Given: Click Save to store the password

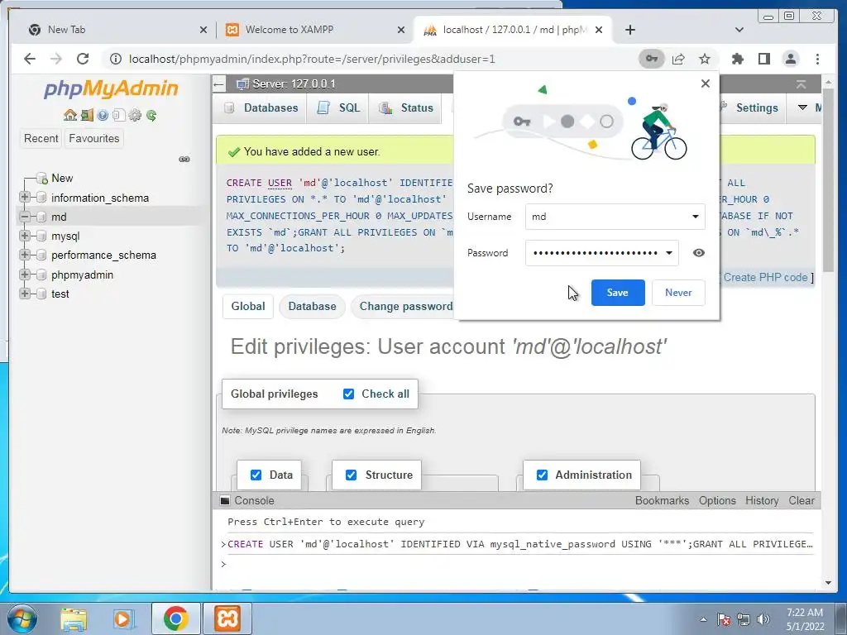Looking at the screenshot, I should 617,293.
